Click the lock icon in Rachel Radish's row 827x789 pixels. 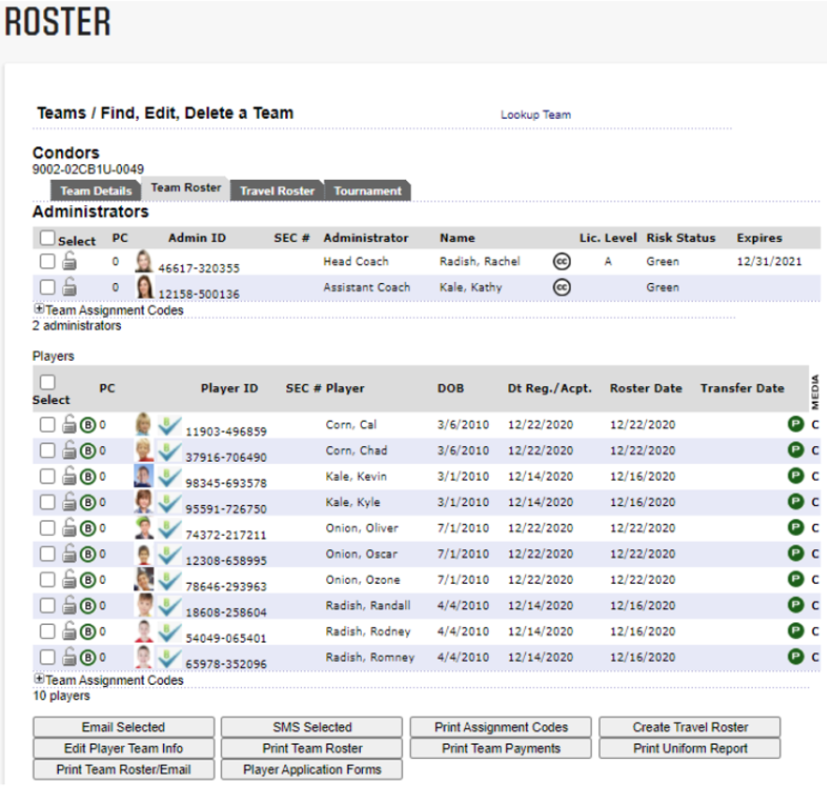[x=69, y=262]
